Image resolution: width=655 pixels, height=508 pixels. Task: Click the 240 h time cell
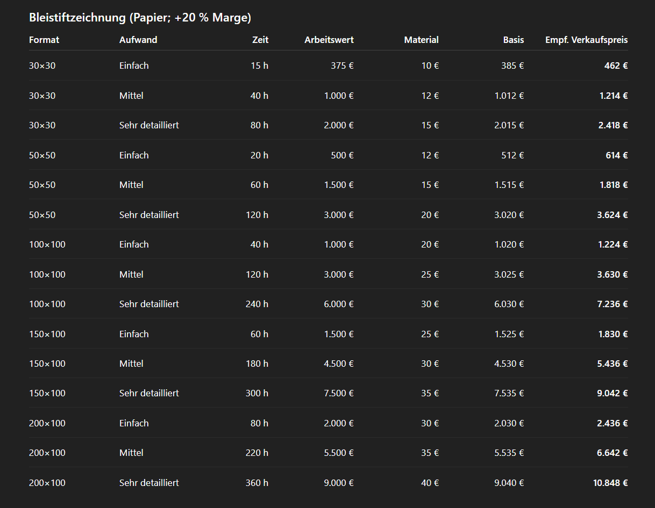pos(257,304)
